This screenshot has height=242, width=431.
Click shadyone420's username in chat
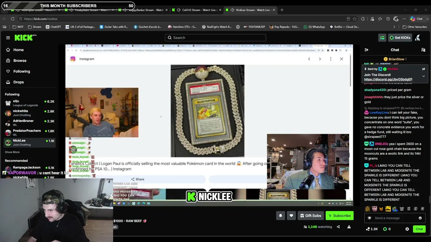click(375, 90)
